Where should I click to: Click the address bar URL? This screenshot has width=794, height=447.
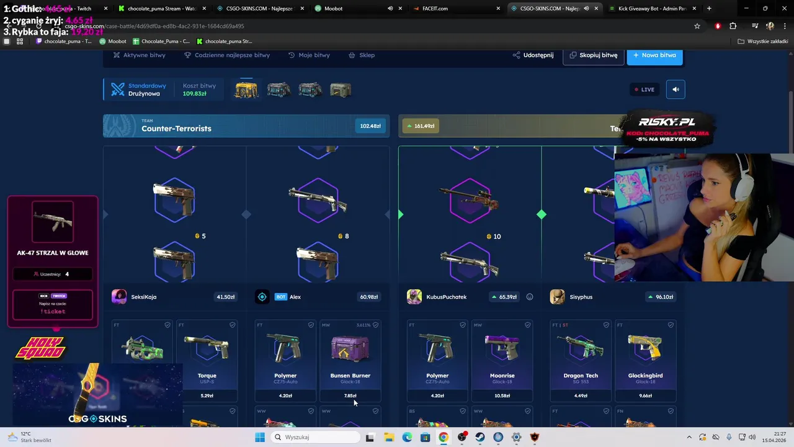pyautogui.click(x=154, y=26)
